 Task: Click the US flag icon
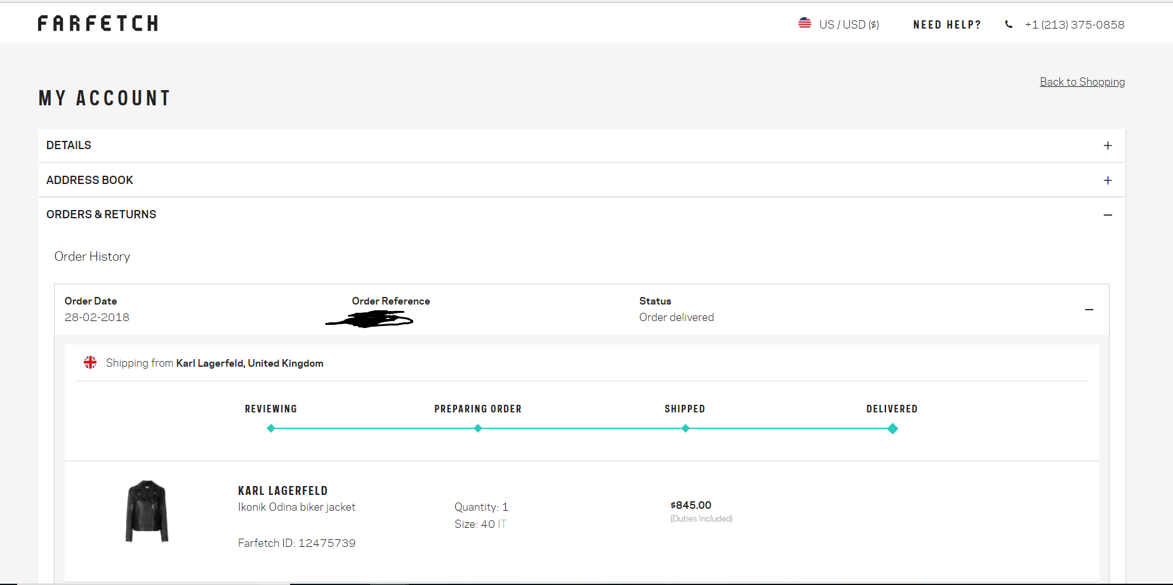(804, 23)
